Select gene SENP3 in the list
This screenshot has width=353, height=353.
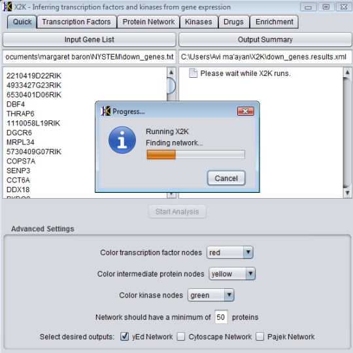(x=18, y=171)
